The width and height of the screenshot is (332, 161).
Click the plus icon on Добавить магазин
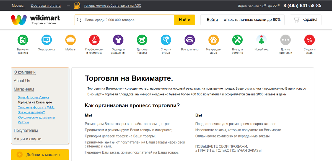tap(19, 155)
